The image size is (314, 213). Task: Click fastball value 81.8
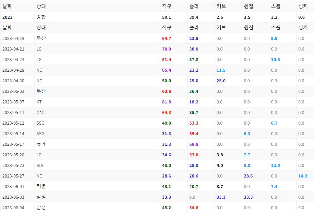[167, 102]
